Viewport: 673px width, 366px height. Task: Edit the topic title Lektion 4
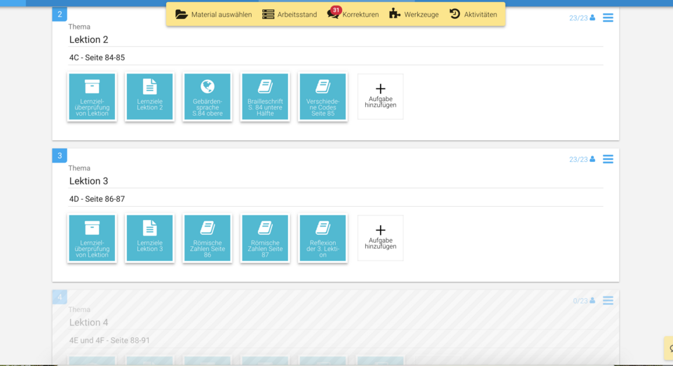[336, 323]
